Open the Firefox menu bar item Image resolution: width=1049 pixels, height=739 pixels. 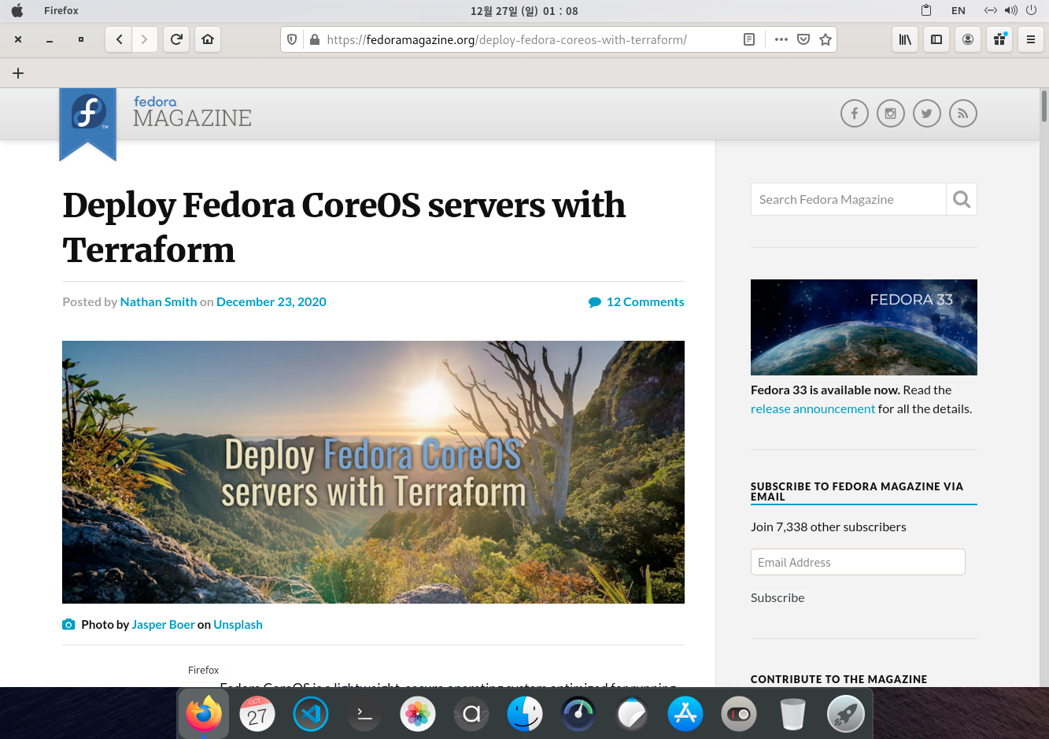point(61,11)
